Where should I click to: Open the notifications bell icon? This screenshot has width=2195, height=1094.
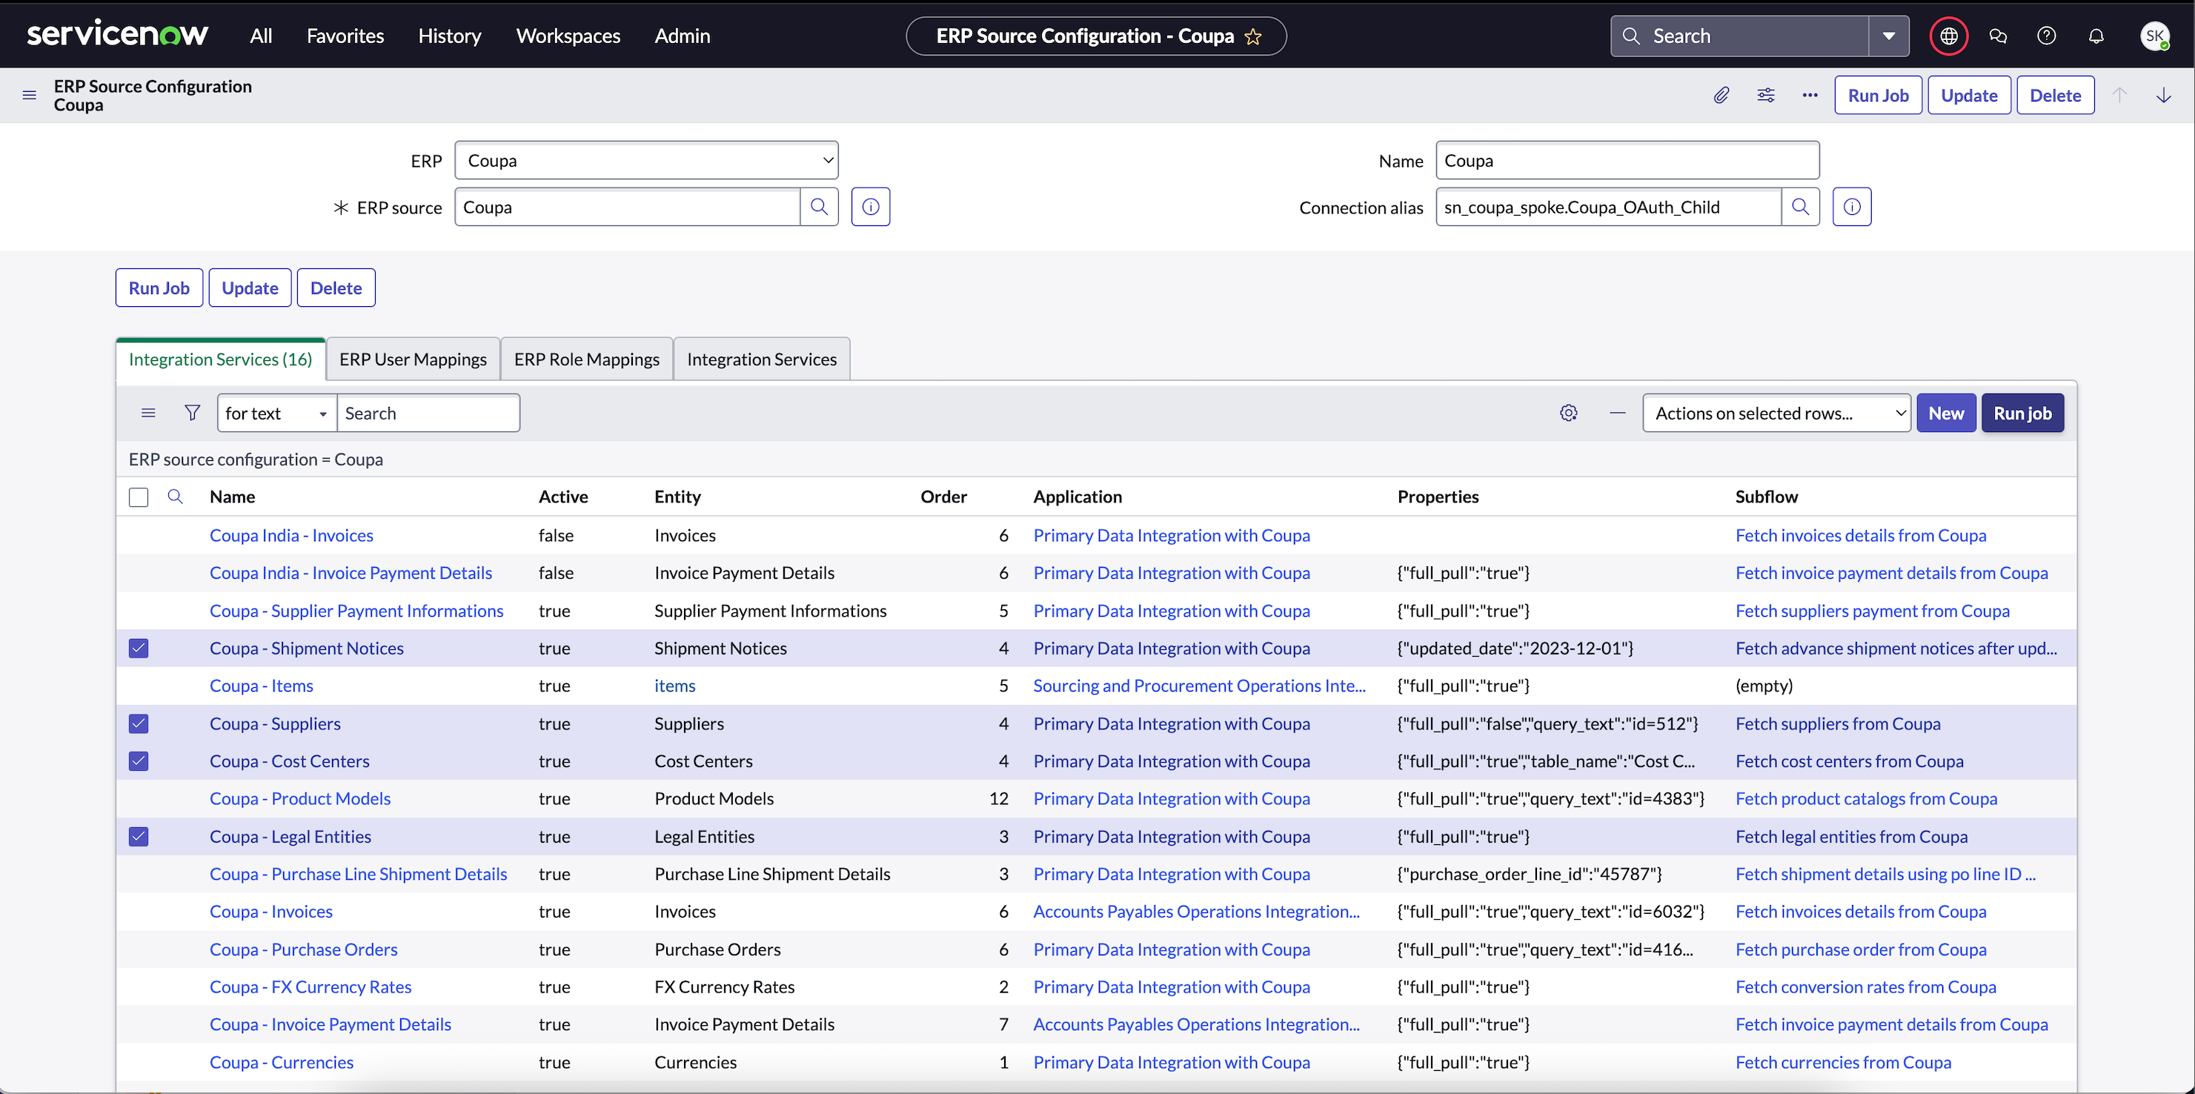pos(2096,36)
